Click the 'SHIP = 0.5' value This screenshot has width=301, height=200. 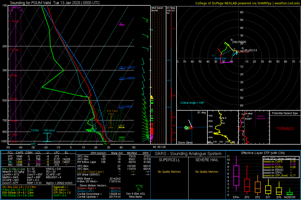coord(60,195)
